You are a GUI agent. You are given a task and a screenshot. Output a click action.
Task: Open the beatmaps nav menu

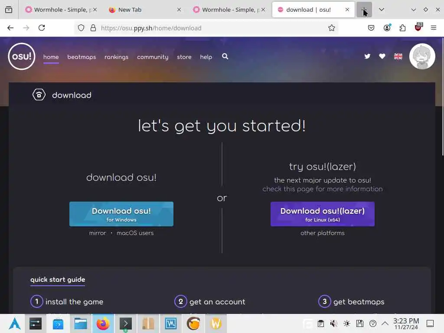point(82,57)
